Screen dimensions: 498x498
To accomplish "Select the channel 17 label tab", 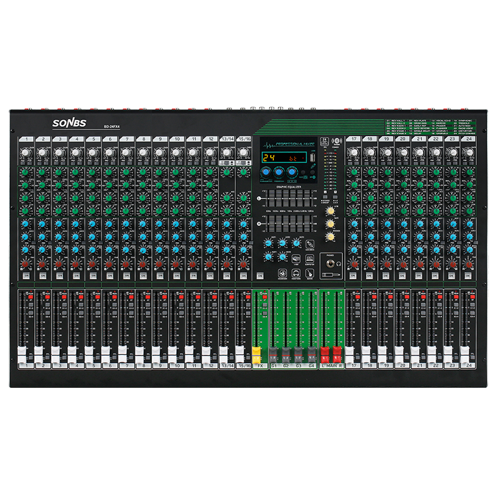I will coord(354,139).
